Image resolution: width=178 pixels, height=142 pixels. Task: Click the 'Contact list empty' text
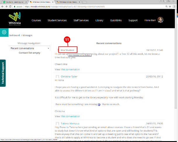(29, 53)
